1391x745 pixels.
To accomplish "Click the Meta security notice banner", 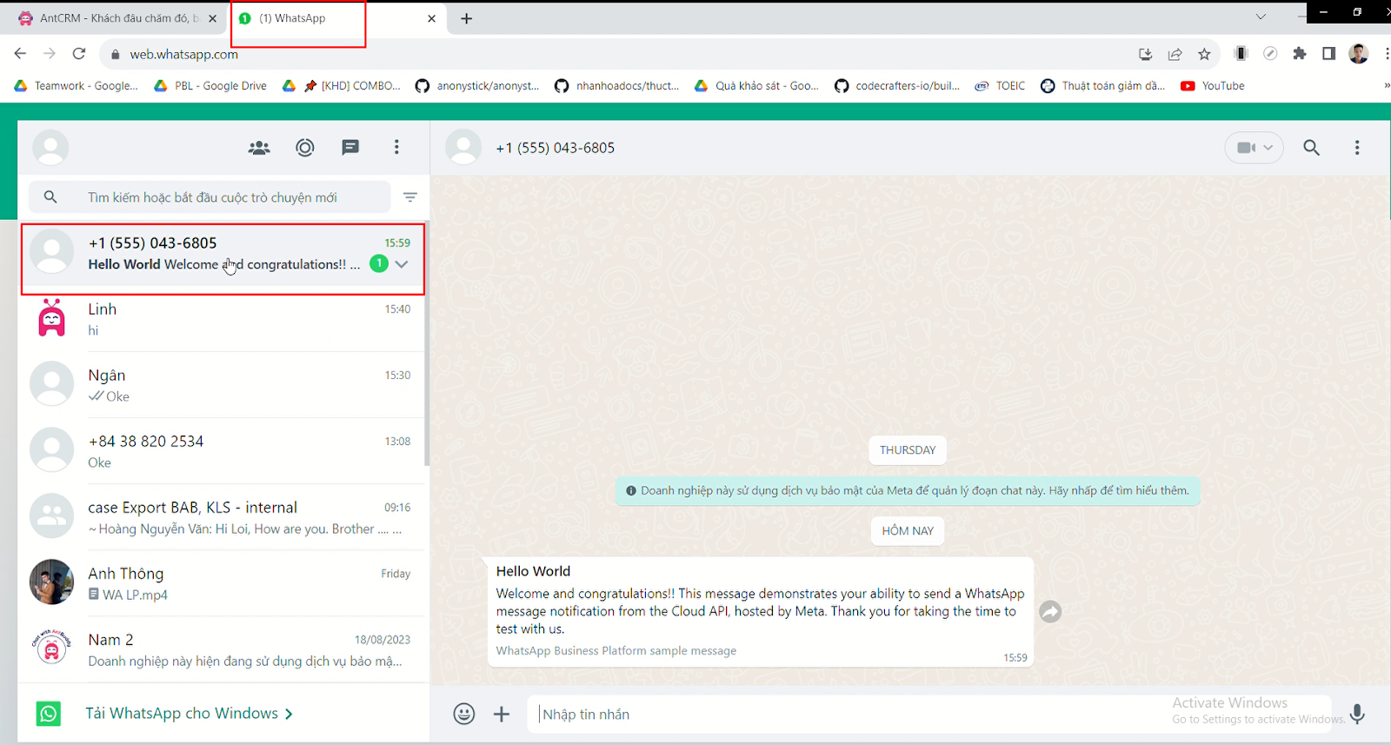I will 908,490.
